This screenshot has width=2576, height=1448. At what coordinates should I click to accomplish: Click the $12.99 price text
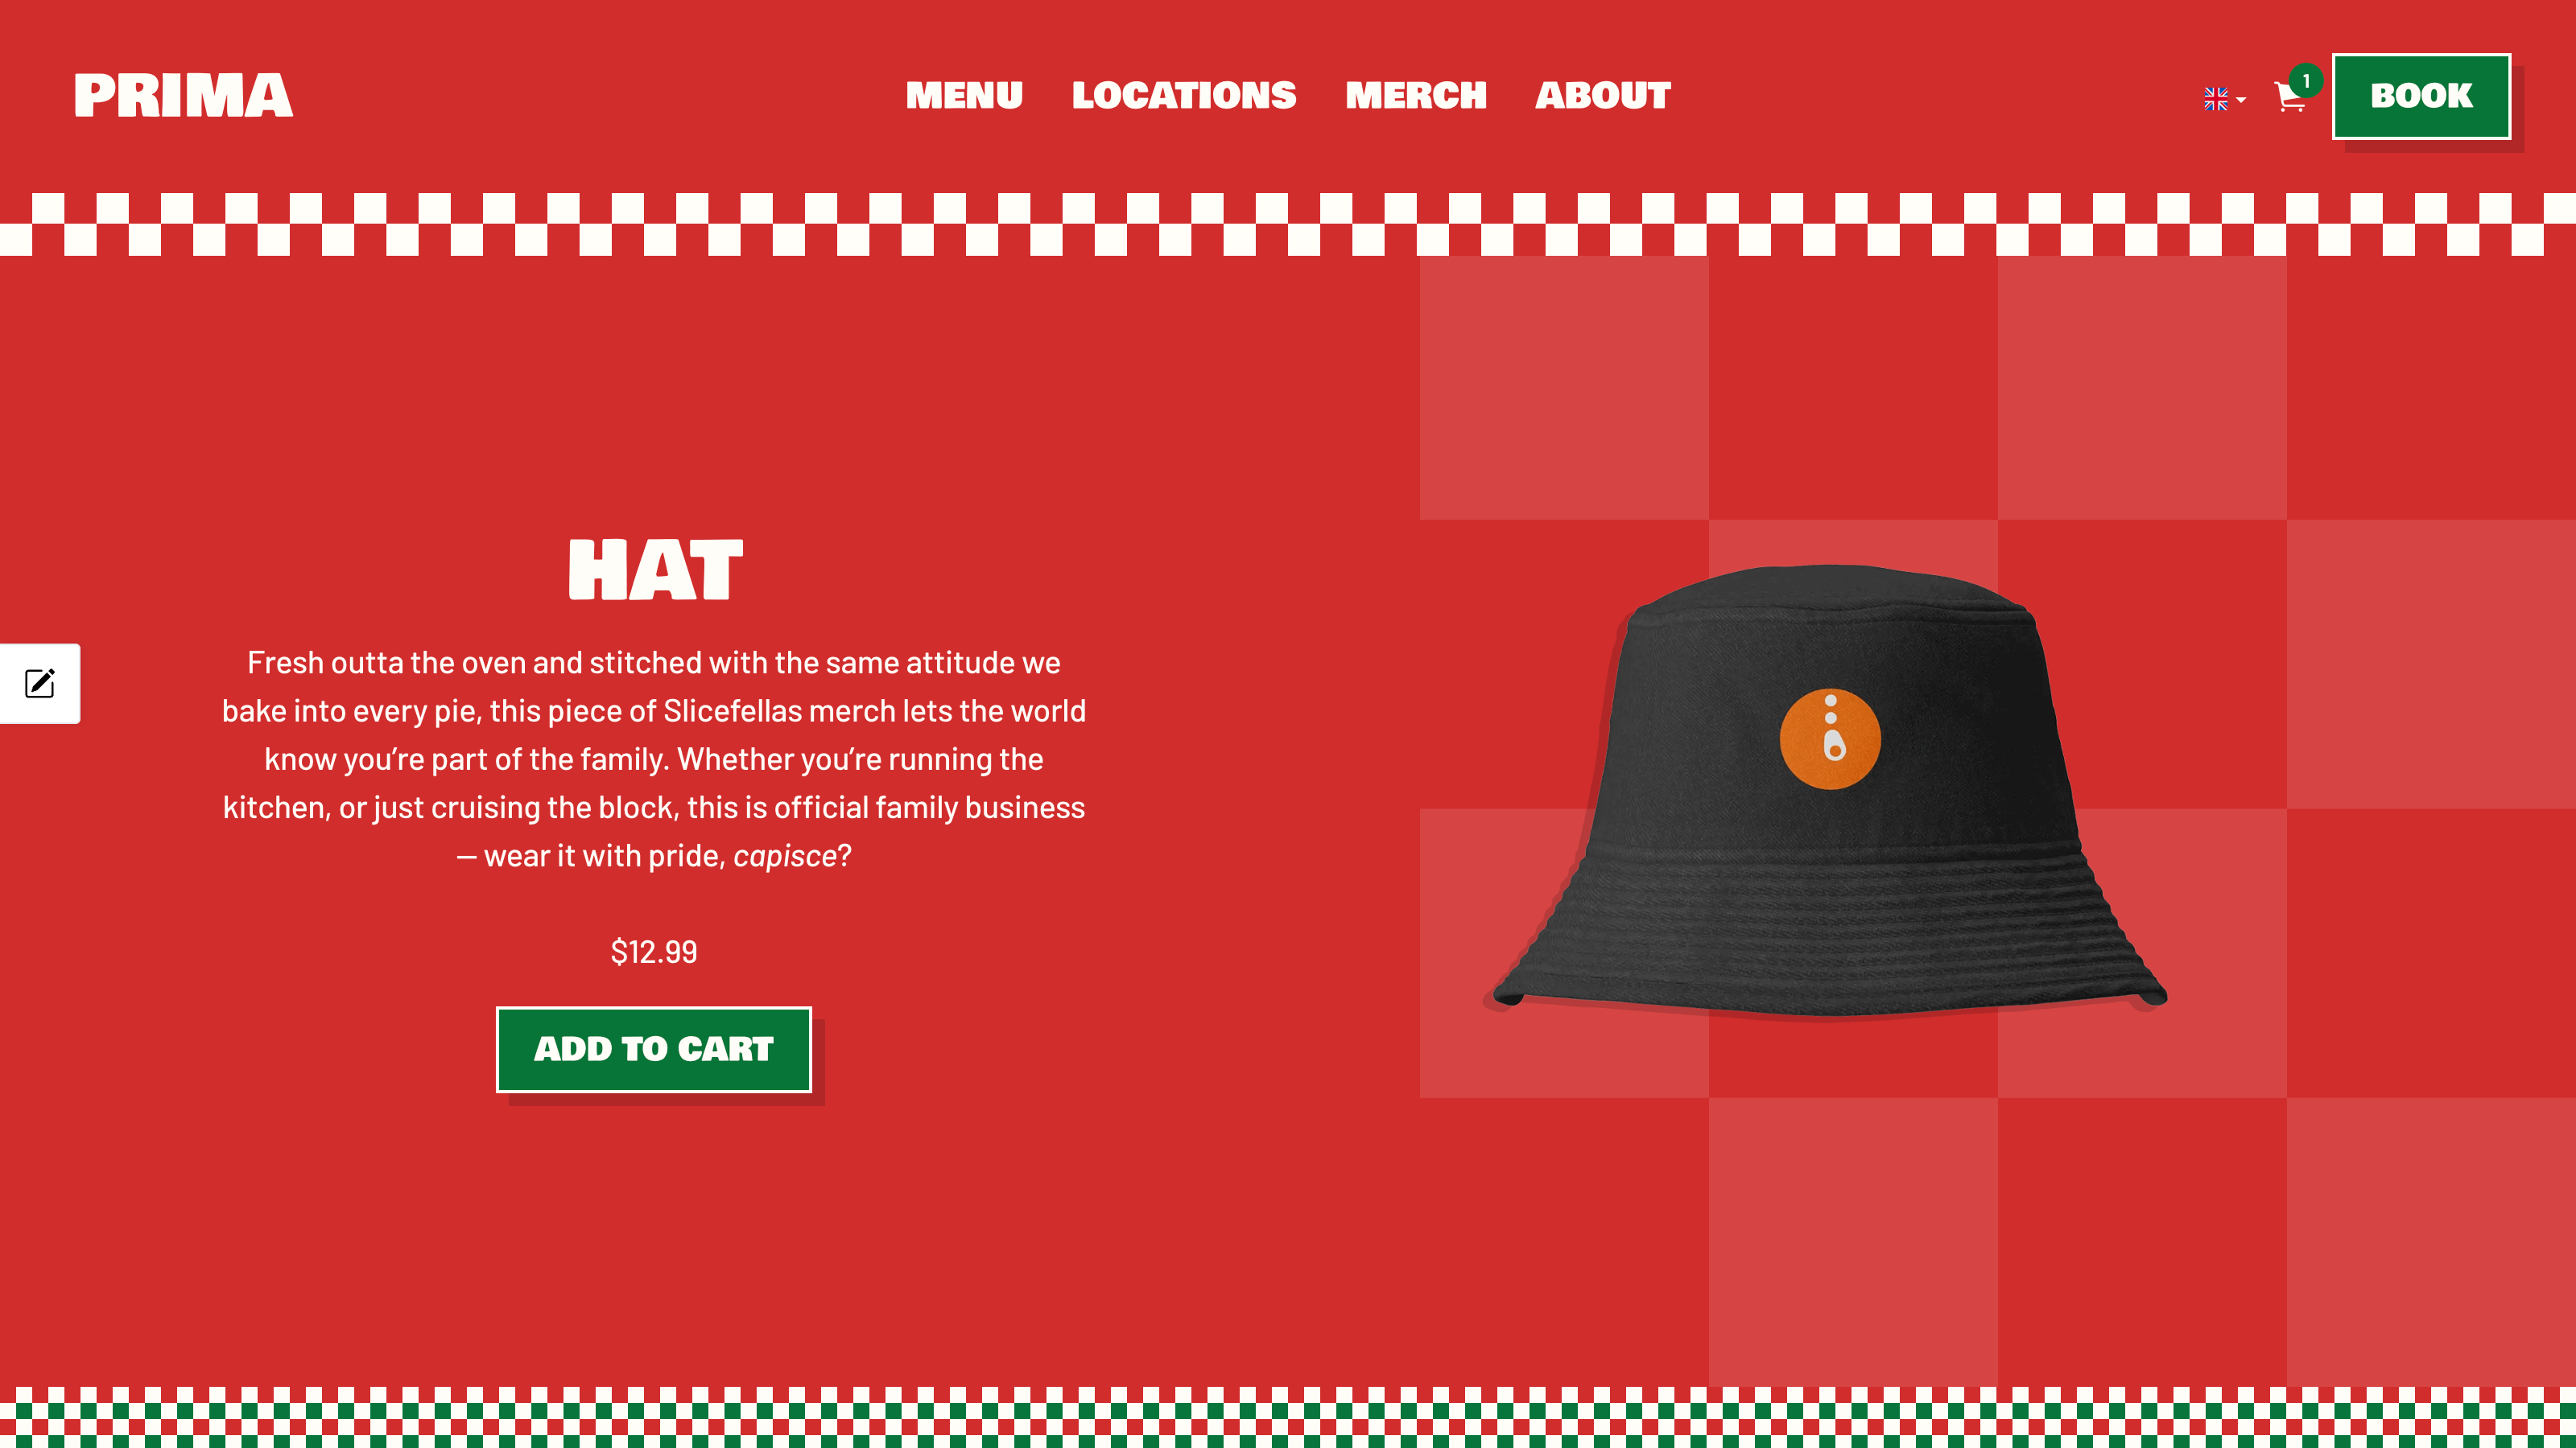click(x=654, y=952)
